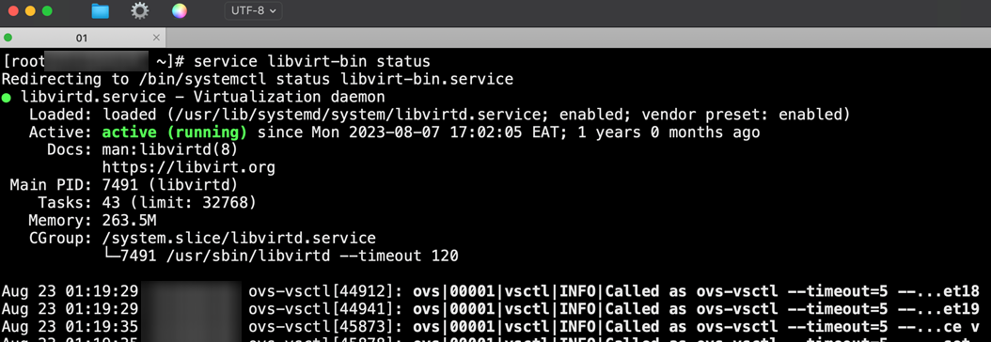991x342 pixels.
Task: Select the session tab labeled 01
Action: coord(82,38)
